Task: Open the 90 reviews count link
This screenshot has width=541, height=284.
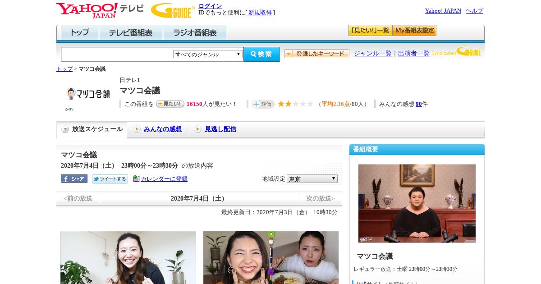Action: coord(419,104)
